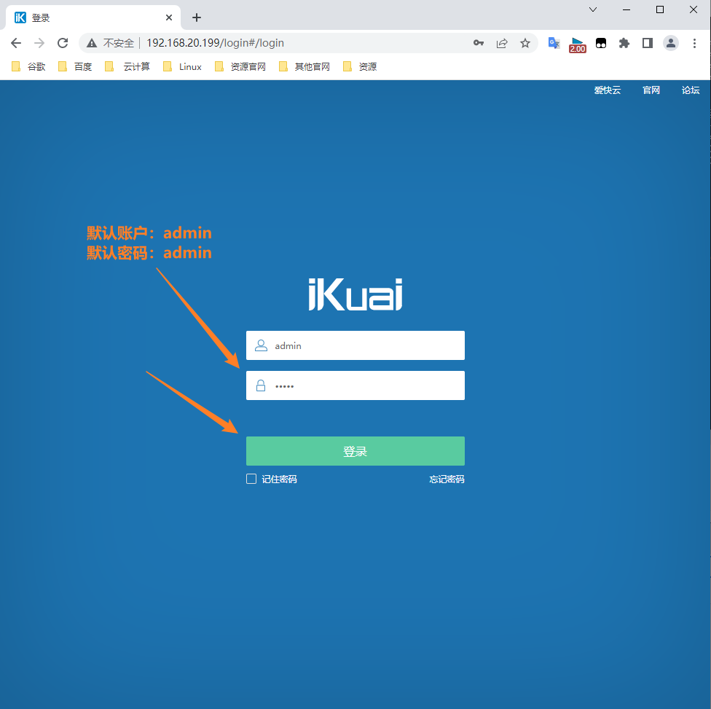Click the share page icon
This screenshot has width=711, height=709.
pos(502,43)
